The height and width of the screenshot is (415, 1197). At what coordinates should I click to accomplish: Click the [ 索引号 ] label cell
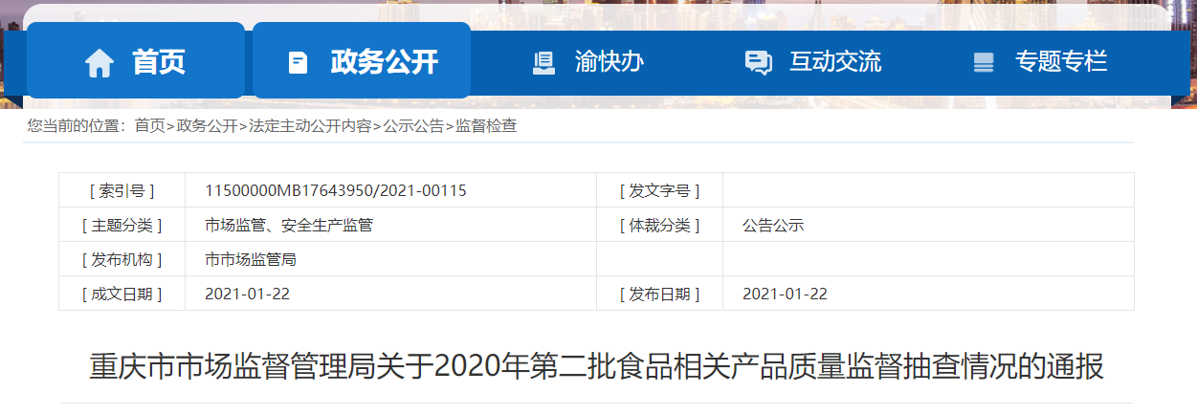coord(122,190)
